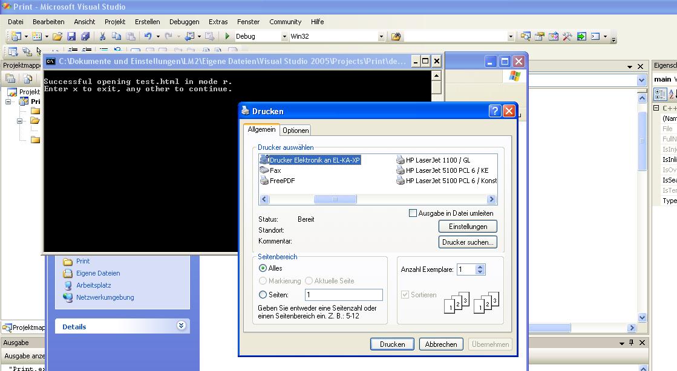Switch to the Optionen tab
The height and width of the screenshot is (371, 677).
(x=295, y=131)
